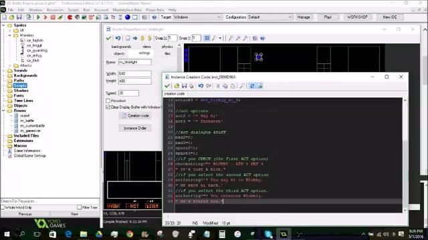The width and height of the screenshot is (428, 240).
Task: Create an object with blue ball icon
Action: [128, 17]
